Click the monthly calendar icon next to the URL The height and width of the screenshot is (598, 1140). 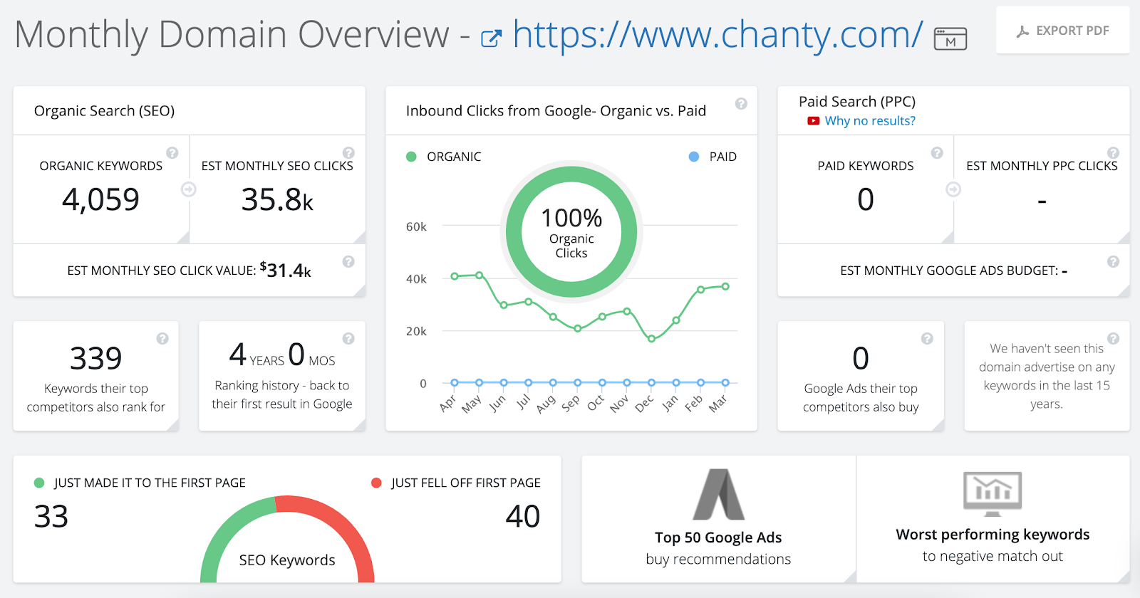950,38
